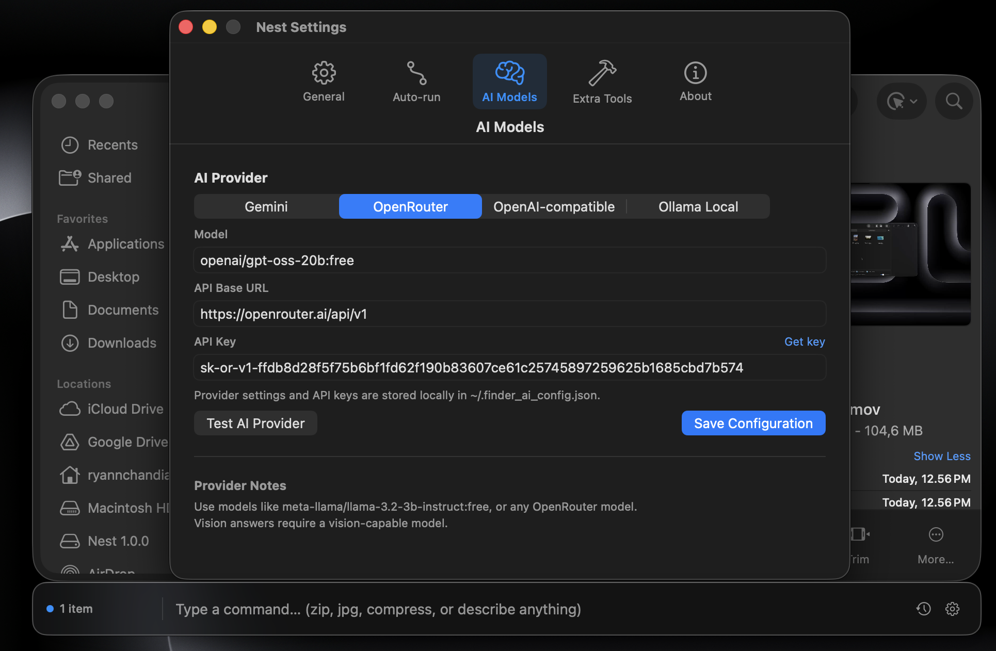The width and height of the screenshot is (996, 651).
Task: Open ryannchandia home folder in sidebar
Action: pos(114,475)
